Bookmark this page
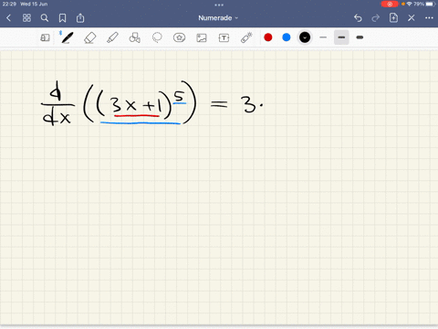The width and height of the screenshot is (438, 329). coord(62,18)
